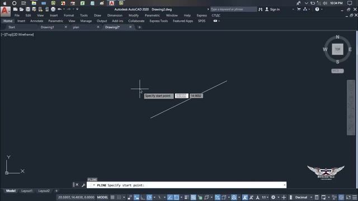The image size is (358, 201).
Task: Click the Undo arrow icon
Action: [60, 9]
